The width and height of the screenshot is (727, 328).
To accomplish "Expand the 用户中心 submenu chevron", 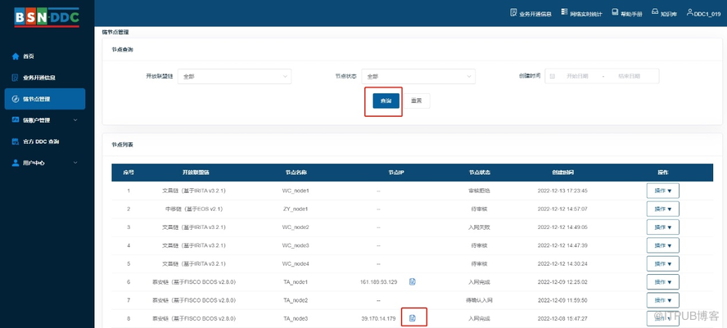I will [75, 163].
